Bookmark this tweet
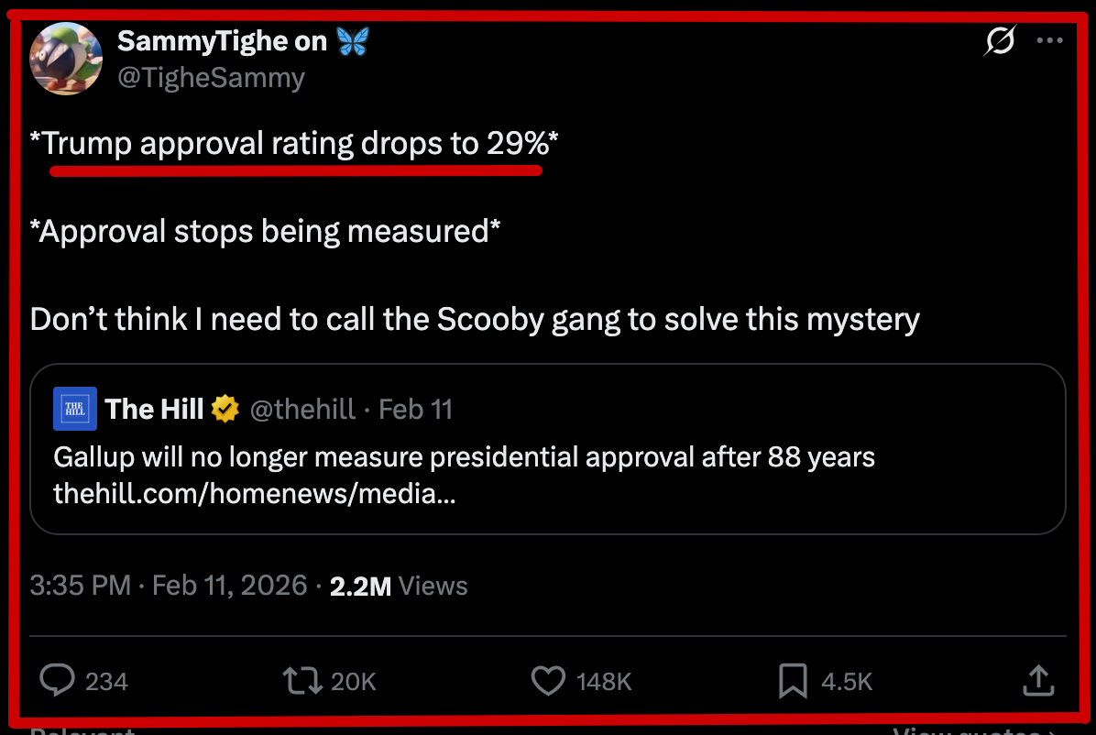 (792, 680)
